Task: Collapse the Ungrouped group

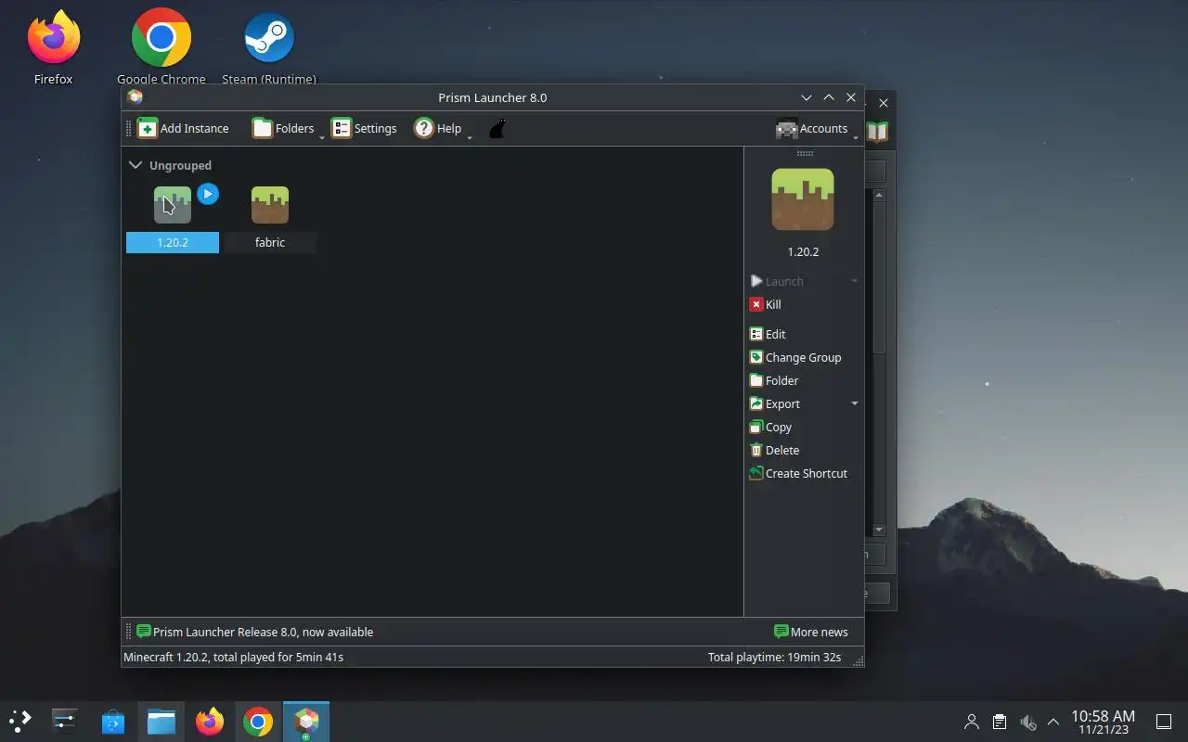Action: [x=136, y=165]
